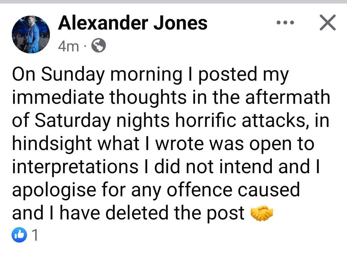Click the blue thumbs-up reaction icon
The height and width of the screenshot is (258, 347).
click(18, 236)
